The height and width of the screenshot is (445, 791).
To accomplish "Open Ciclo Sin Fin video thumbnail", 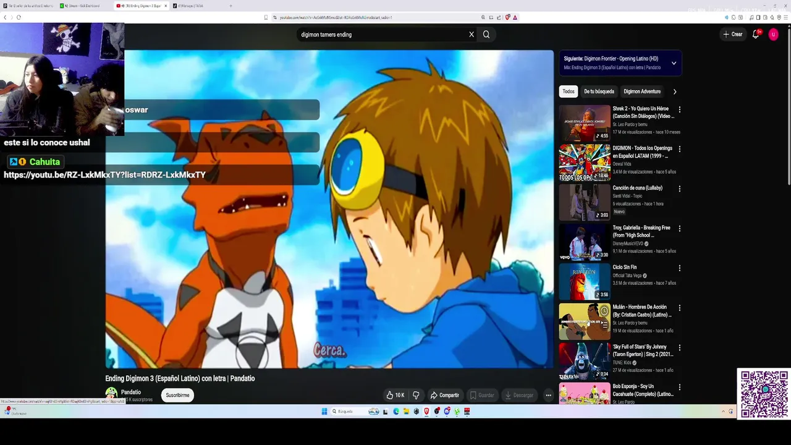I will [x=585, y=282].
